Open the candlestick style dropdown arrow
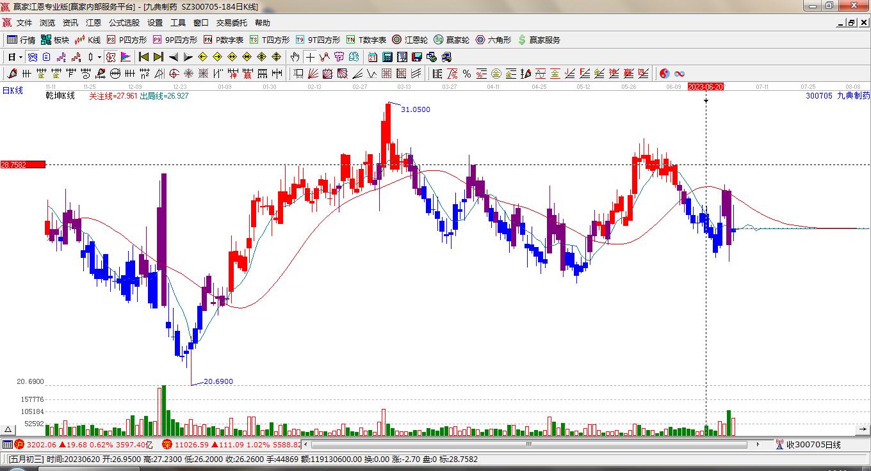 (99, 57)
